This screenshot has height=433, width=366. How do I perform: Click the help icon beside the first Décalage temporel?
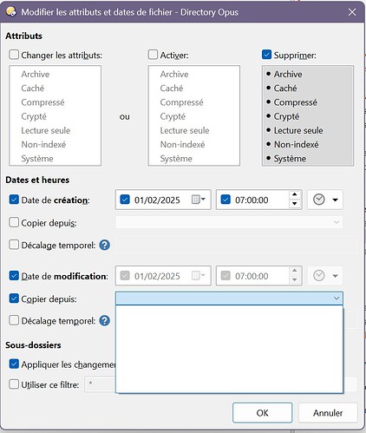click(x=105, y=245)
